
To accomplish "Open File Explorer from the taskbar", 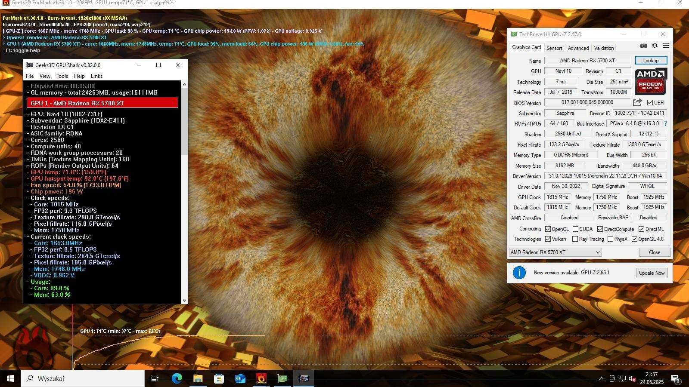I will tap(198, 378).
